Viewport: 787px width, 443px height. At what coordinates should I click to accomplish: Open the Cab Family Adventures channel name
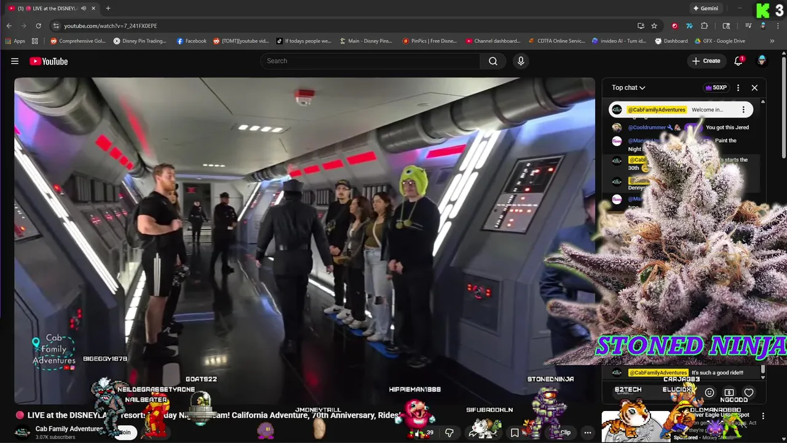(69, 429)
